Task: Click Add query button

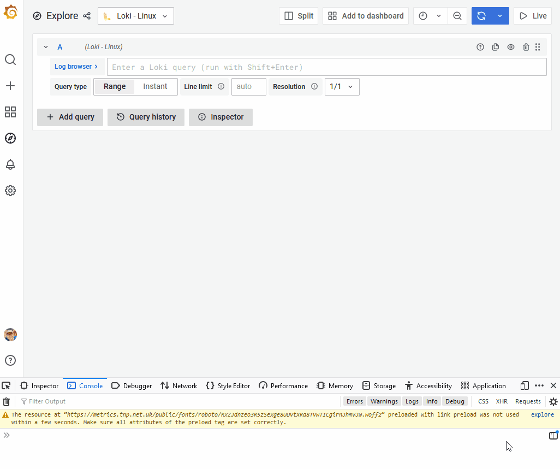Action: pyautogui.click(x=70, y=117)
